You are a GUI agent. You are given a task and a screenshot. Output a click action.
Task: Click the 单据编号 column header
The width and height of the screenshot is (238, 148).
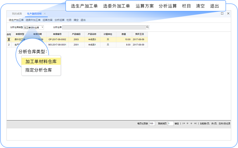point(57,34)
